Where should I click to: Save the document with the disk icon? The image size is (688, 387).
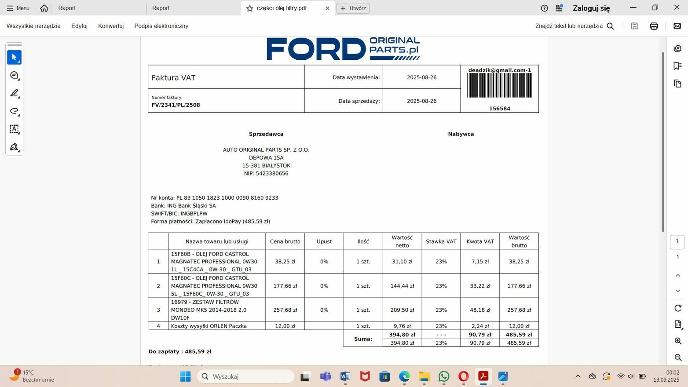click(x=634, y=26)
